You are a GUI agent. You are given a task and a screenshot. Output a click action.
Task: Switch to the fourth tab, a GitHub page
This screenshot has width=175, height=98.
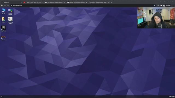(77, 2)
